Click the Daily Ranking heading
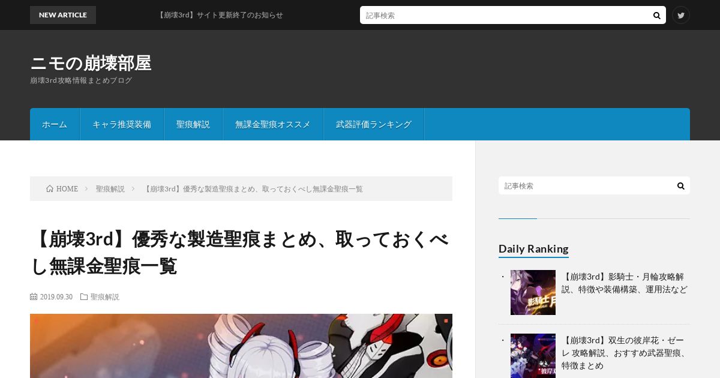Viewport: 720px width, 378px height. (533, 248)
